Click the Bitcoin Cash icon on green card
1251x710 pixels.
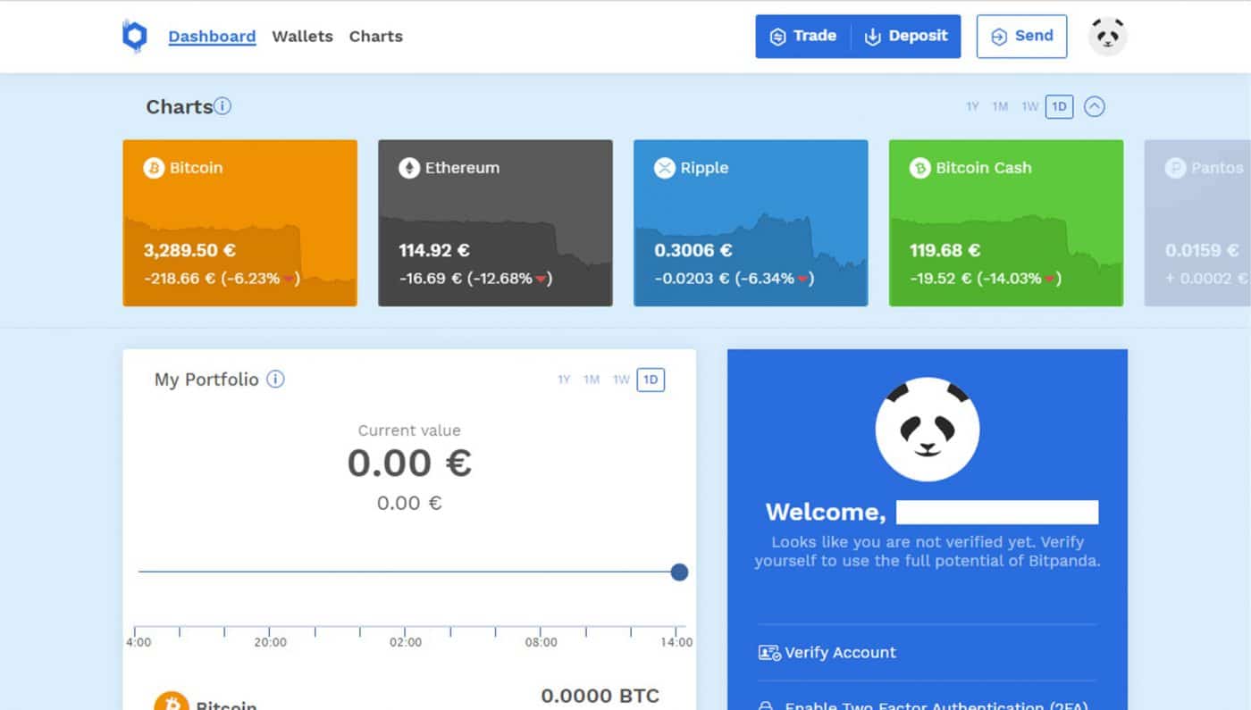tap(919, 168)
